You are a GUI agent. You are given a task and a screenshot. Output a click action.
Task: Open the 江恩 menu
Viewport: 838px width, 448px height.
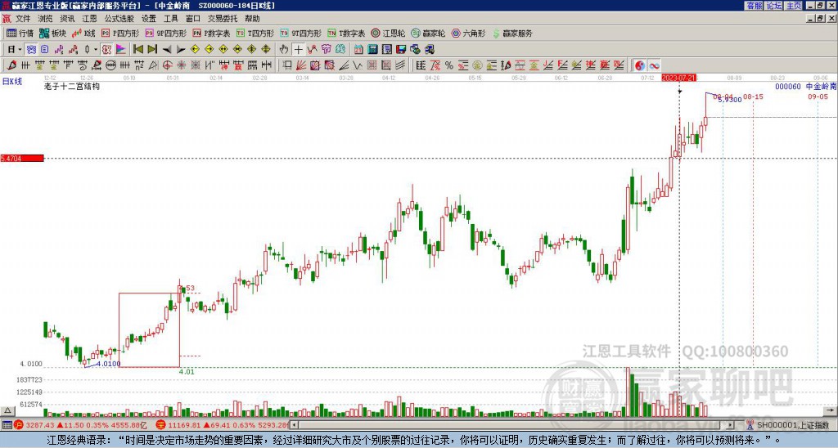[x=89, y=19]
